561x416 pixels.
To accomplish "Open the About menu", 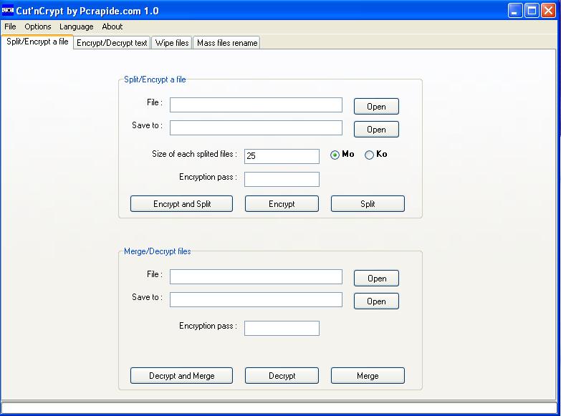I will pos(112,26).
